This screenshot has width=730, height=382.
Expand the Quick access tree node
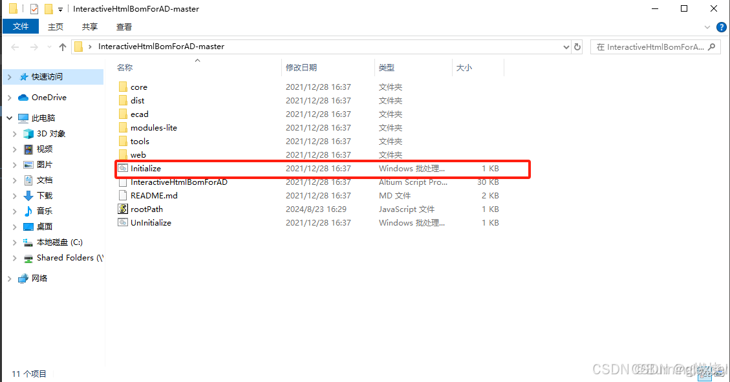(x=9, y=77)
